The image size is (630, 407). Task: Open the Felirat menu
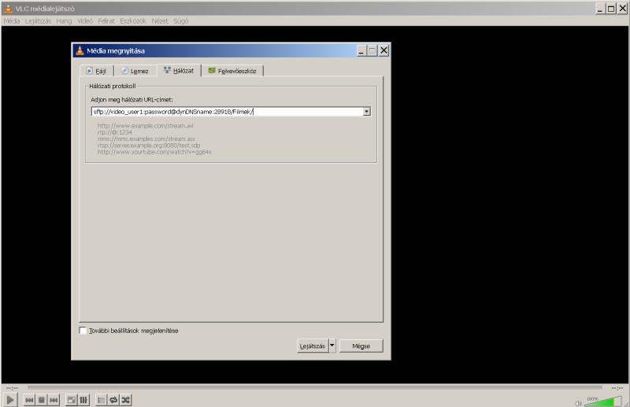click(106, 21)
